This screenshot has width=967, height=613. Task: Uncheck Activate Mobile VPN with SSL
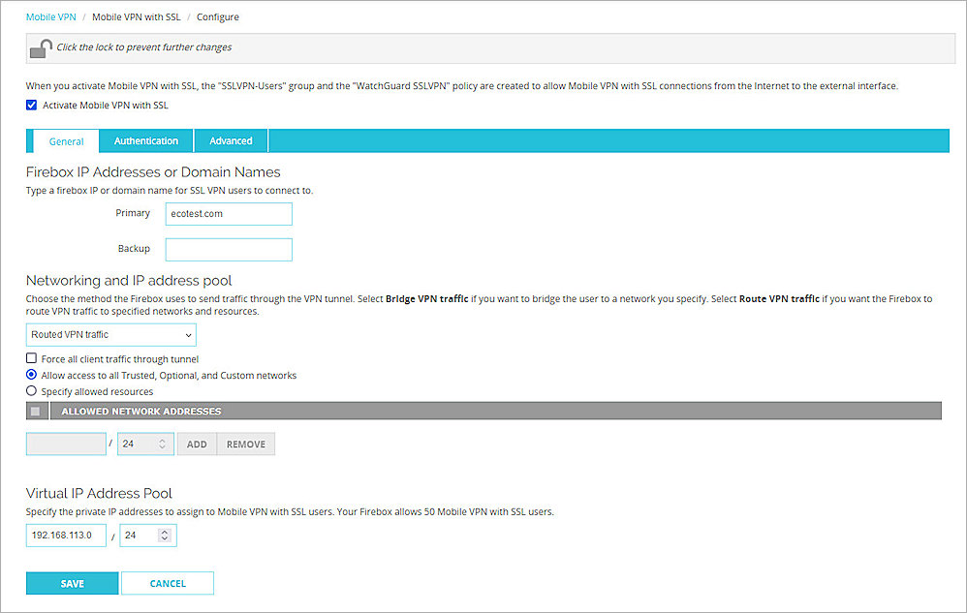[x=31, y=106]
